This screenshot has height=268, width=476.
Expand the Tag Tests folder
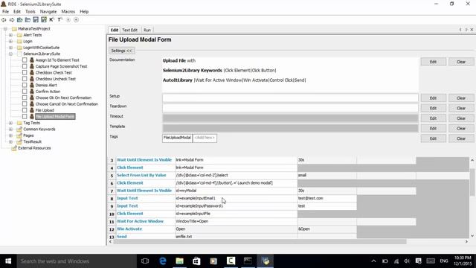10,123
